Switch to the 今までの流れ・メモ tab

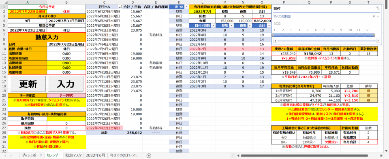[124, 155]
